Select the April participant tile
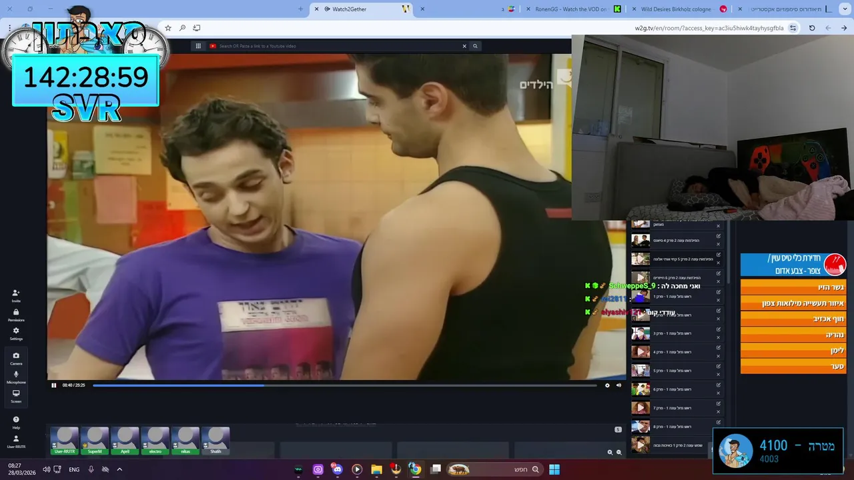Viewport: 854px width, 480px height. 125,441
